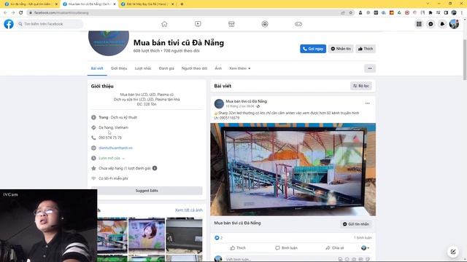The height and width of the screenshot is (262, 467).
Task: Open the Messenger icon in the top bar
Action: coord(431,24)
